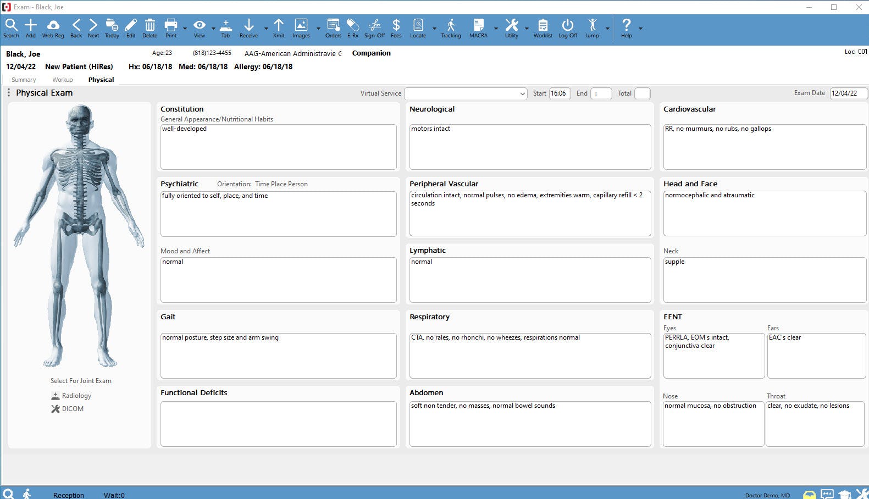Screen dimensions: 869x499
Task: Click the Web Reg cloud icon
Action: pyautogui.click(x=53, y=28)
